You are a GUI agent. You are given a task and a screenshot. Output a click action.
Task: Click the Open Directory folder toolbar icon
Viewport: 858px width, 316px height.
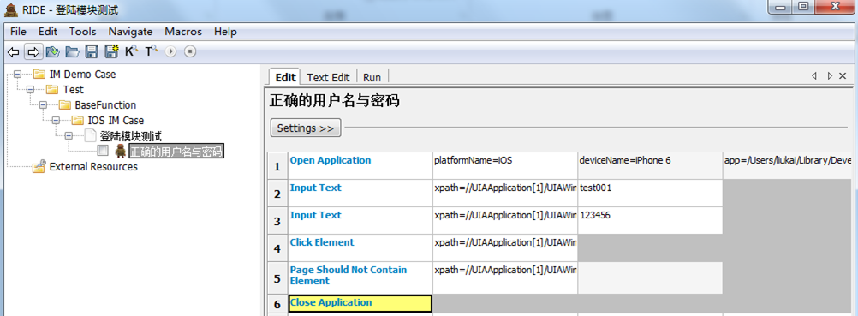72,52
